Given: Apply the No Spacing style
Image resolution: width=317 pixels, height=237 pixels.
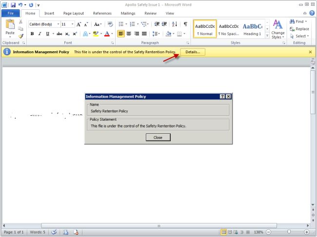Looking at the screenshot, I should point(229,29).
